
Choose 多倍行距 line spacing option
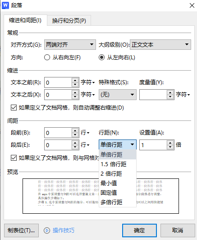coord(118,202)
